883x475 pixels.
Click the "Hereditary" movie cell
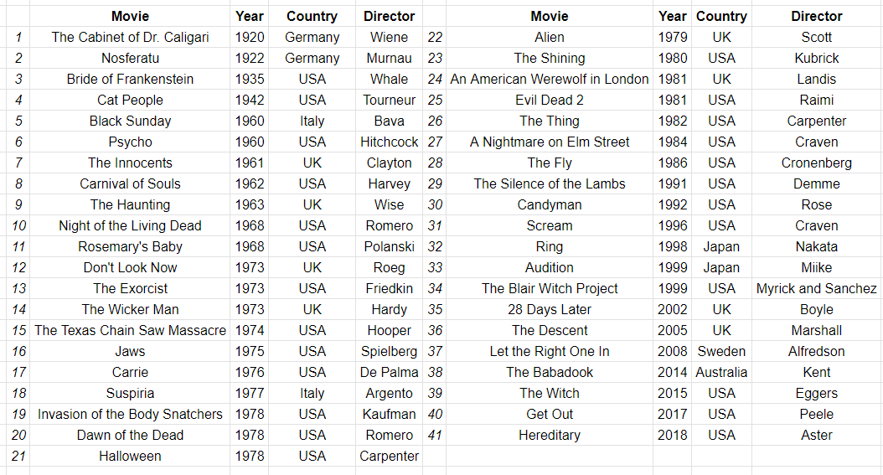(x=550, y=435)
